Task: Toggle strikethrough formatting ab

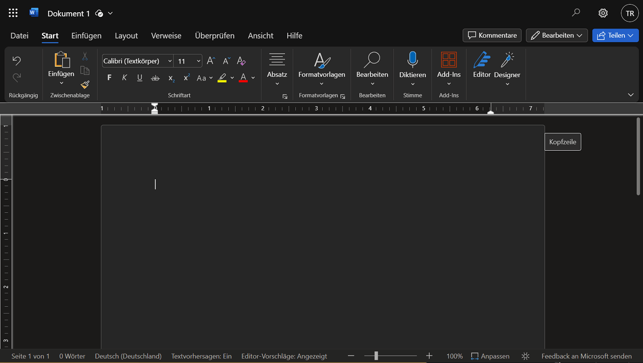Action: [155, 78]
